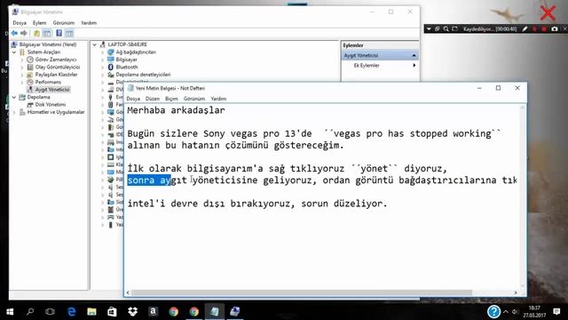Expand Ağ bağdaştırıcıları device category
The width and height of the screenshot is (568, 320).
coord(103,52)
